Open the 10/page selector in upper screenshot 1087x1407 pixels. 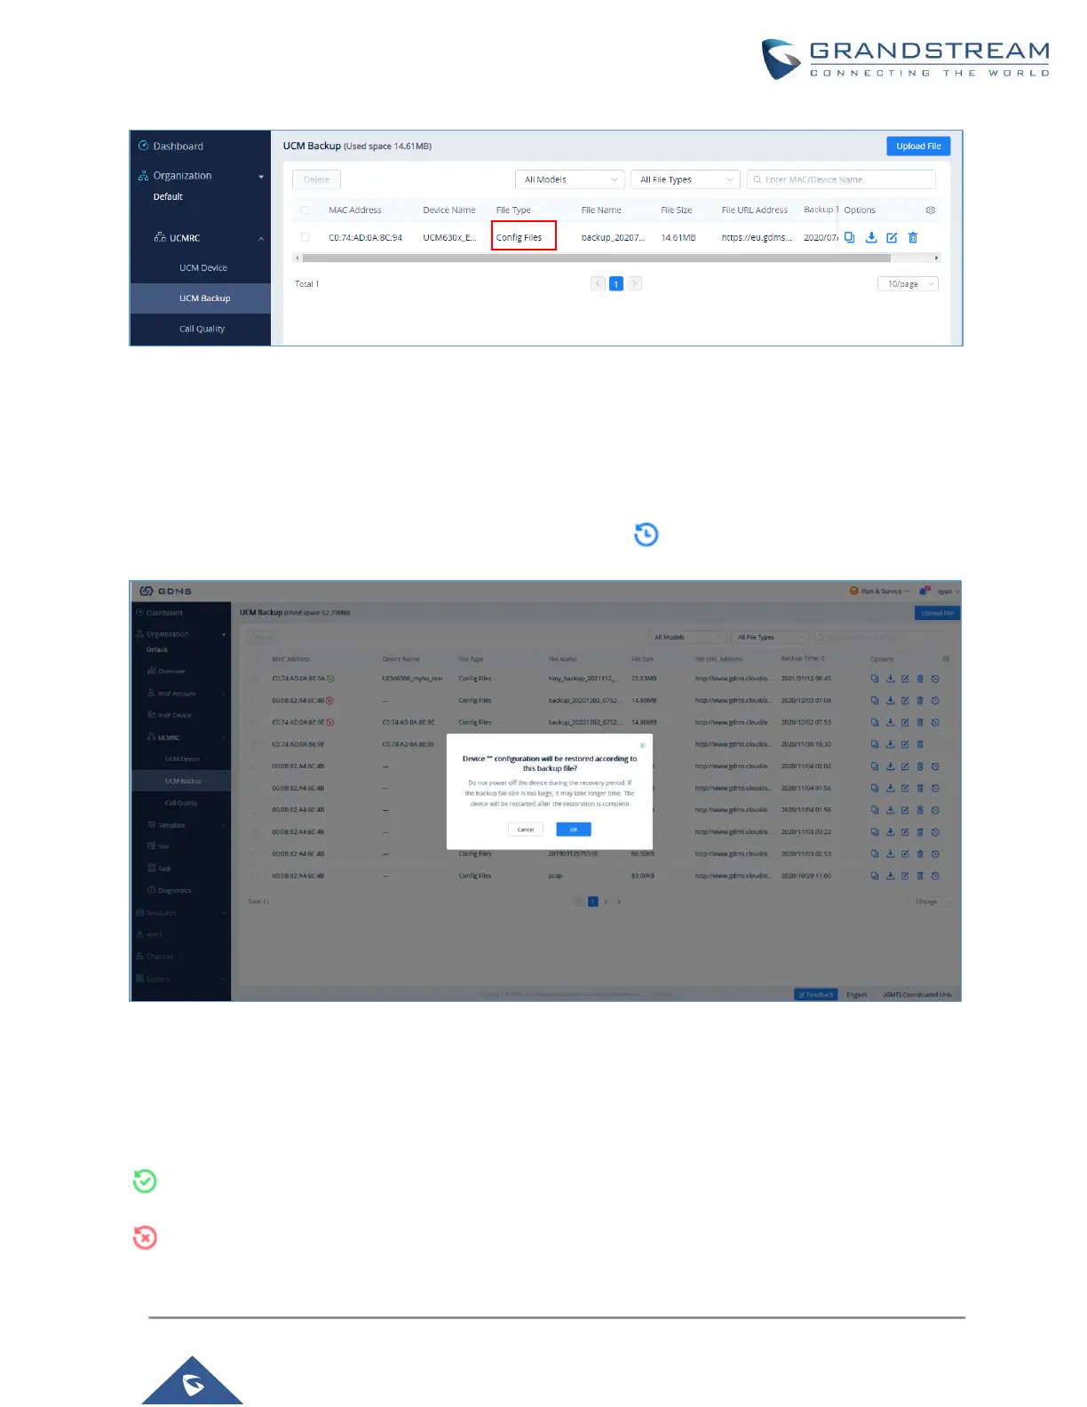tap(908, 284)
